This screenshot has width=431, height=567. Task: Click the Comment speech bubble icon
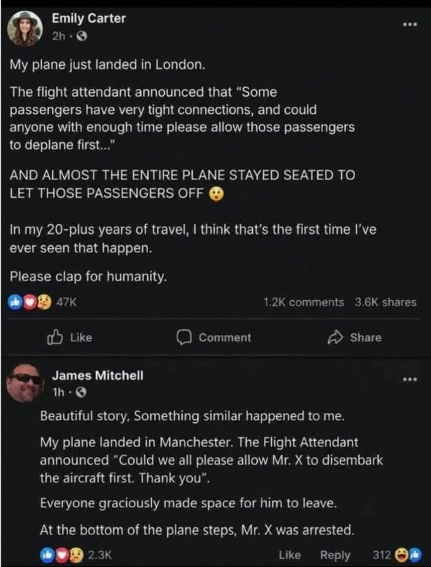(184, 338)
